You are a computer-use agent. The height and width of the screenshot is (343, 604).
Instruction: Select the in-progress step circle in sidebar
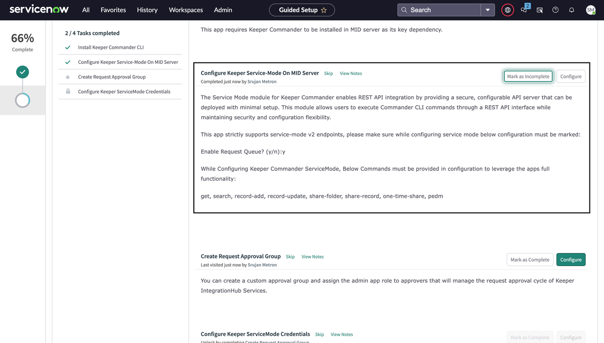click(22, 100)
